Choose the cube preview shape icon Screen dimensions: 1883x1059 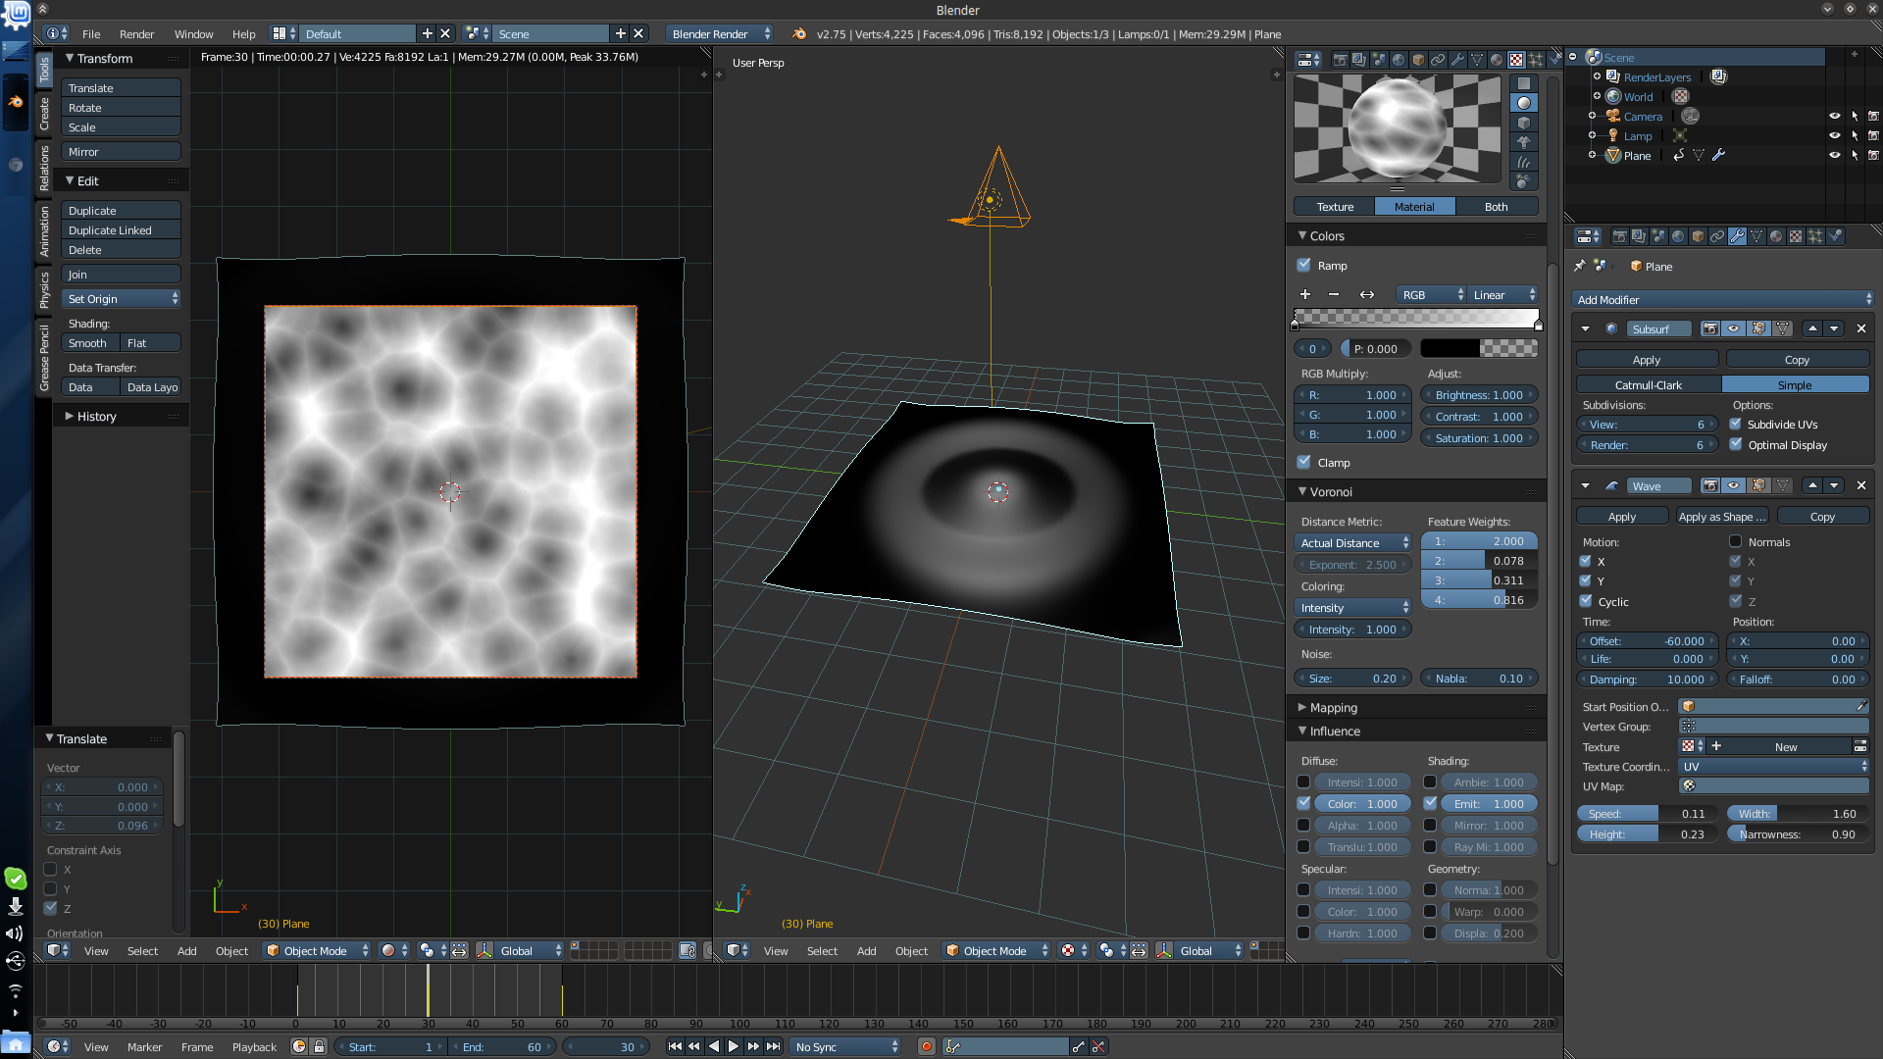[1523, 123]
